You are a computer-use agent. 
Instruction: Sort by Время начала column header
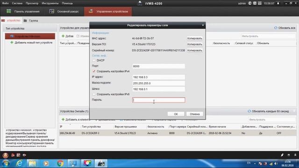[217, 126]
